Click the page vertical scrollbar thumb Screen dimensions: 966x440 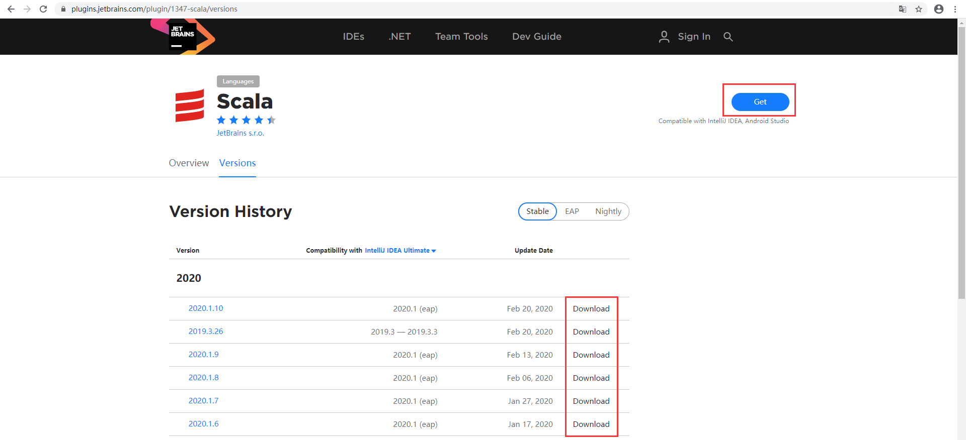[962, 163]
